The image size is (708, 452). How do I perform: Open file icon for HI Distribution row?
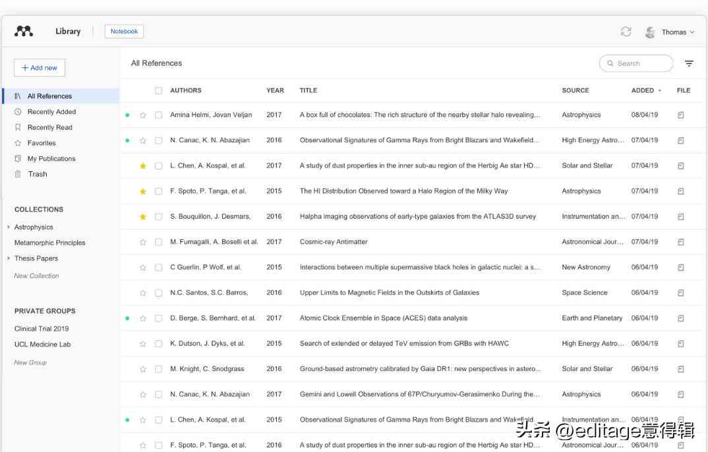681,191
